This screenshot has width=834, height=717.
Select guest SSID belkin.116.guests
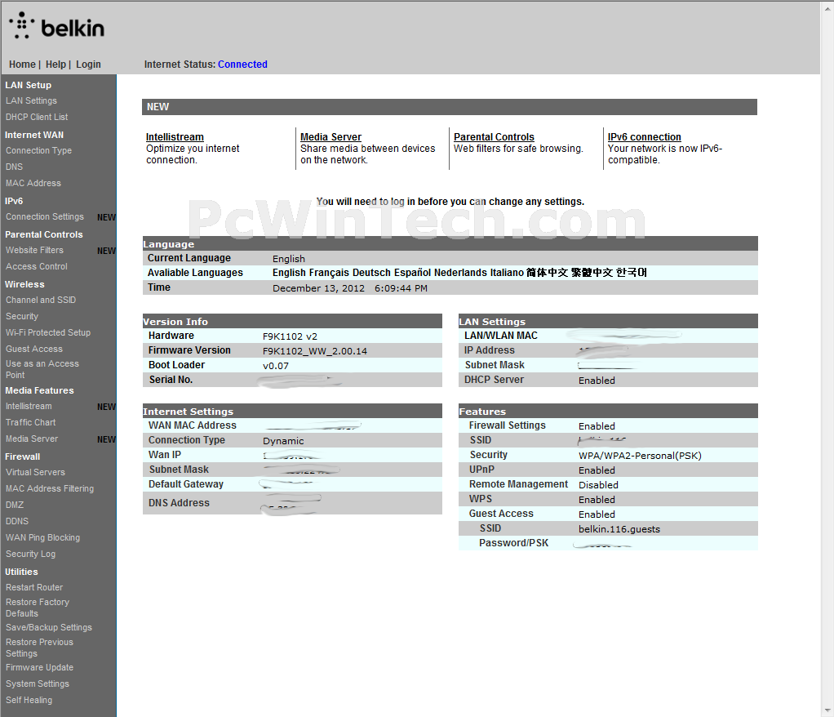point(619,530)
